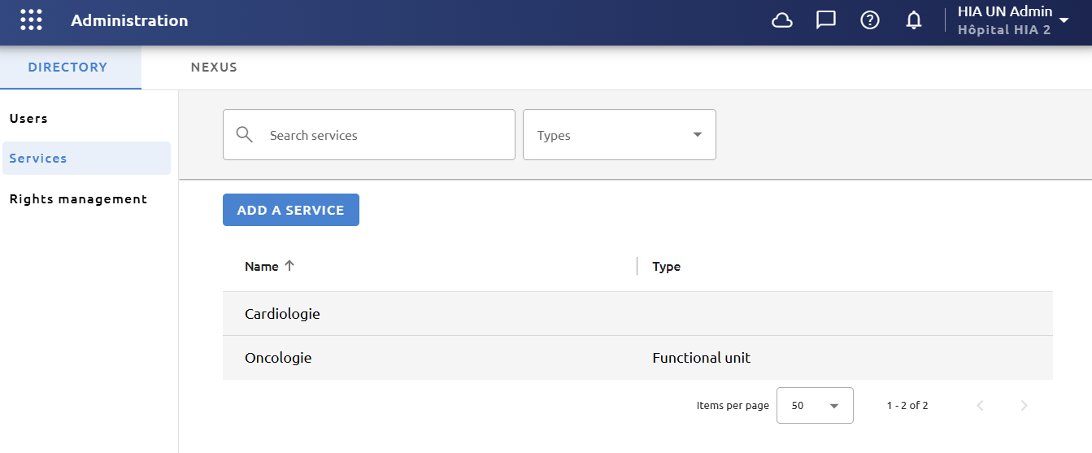Switch to the NEXUS tab
The image size is (1092, 453).
214,68
